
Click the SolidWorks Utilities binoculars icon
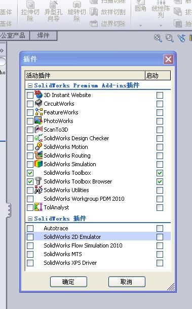point(39,190)
